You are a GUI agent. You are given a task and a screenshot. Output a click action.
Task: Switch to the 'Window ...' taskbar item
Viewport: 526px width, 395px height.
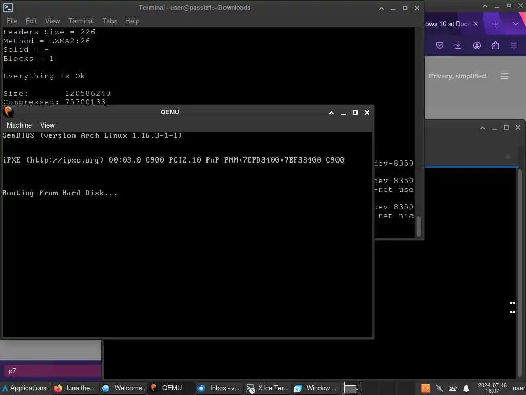pyautogui.click(x=316, y=388)
